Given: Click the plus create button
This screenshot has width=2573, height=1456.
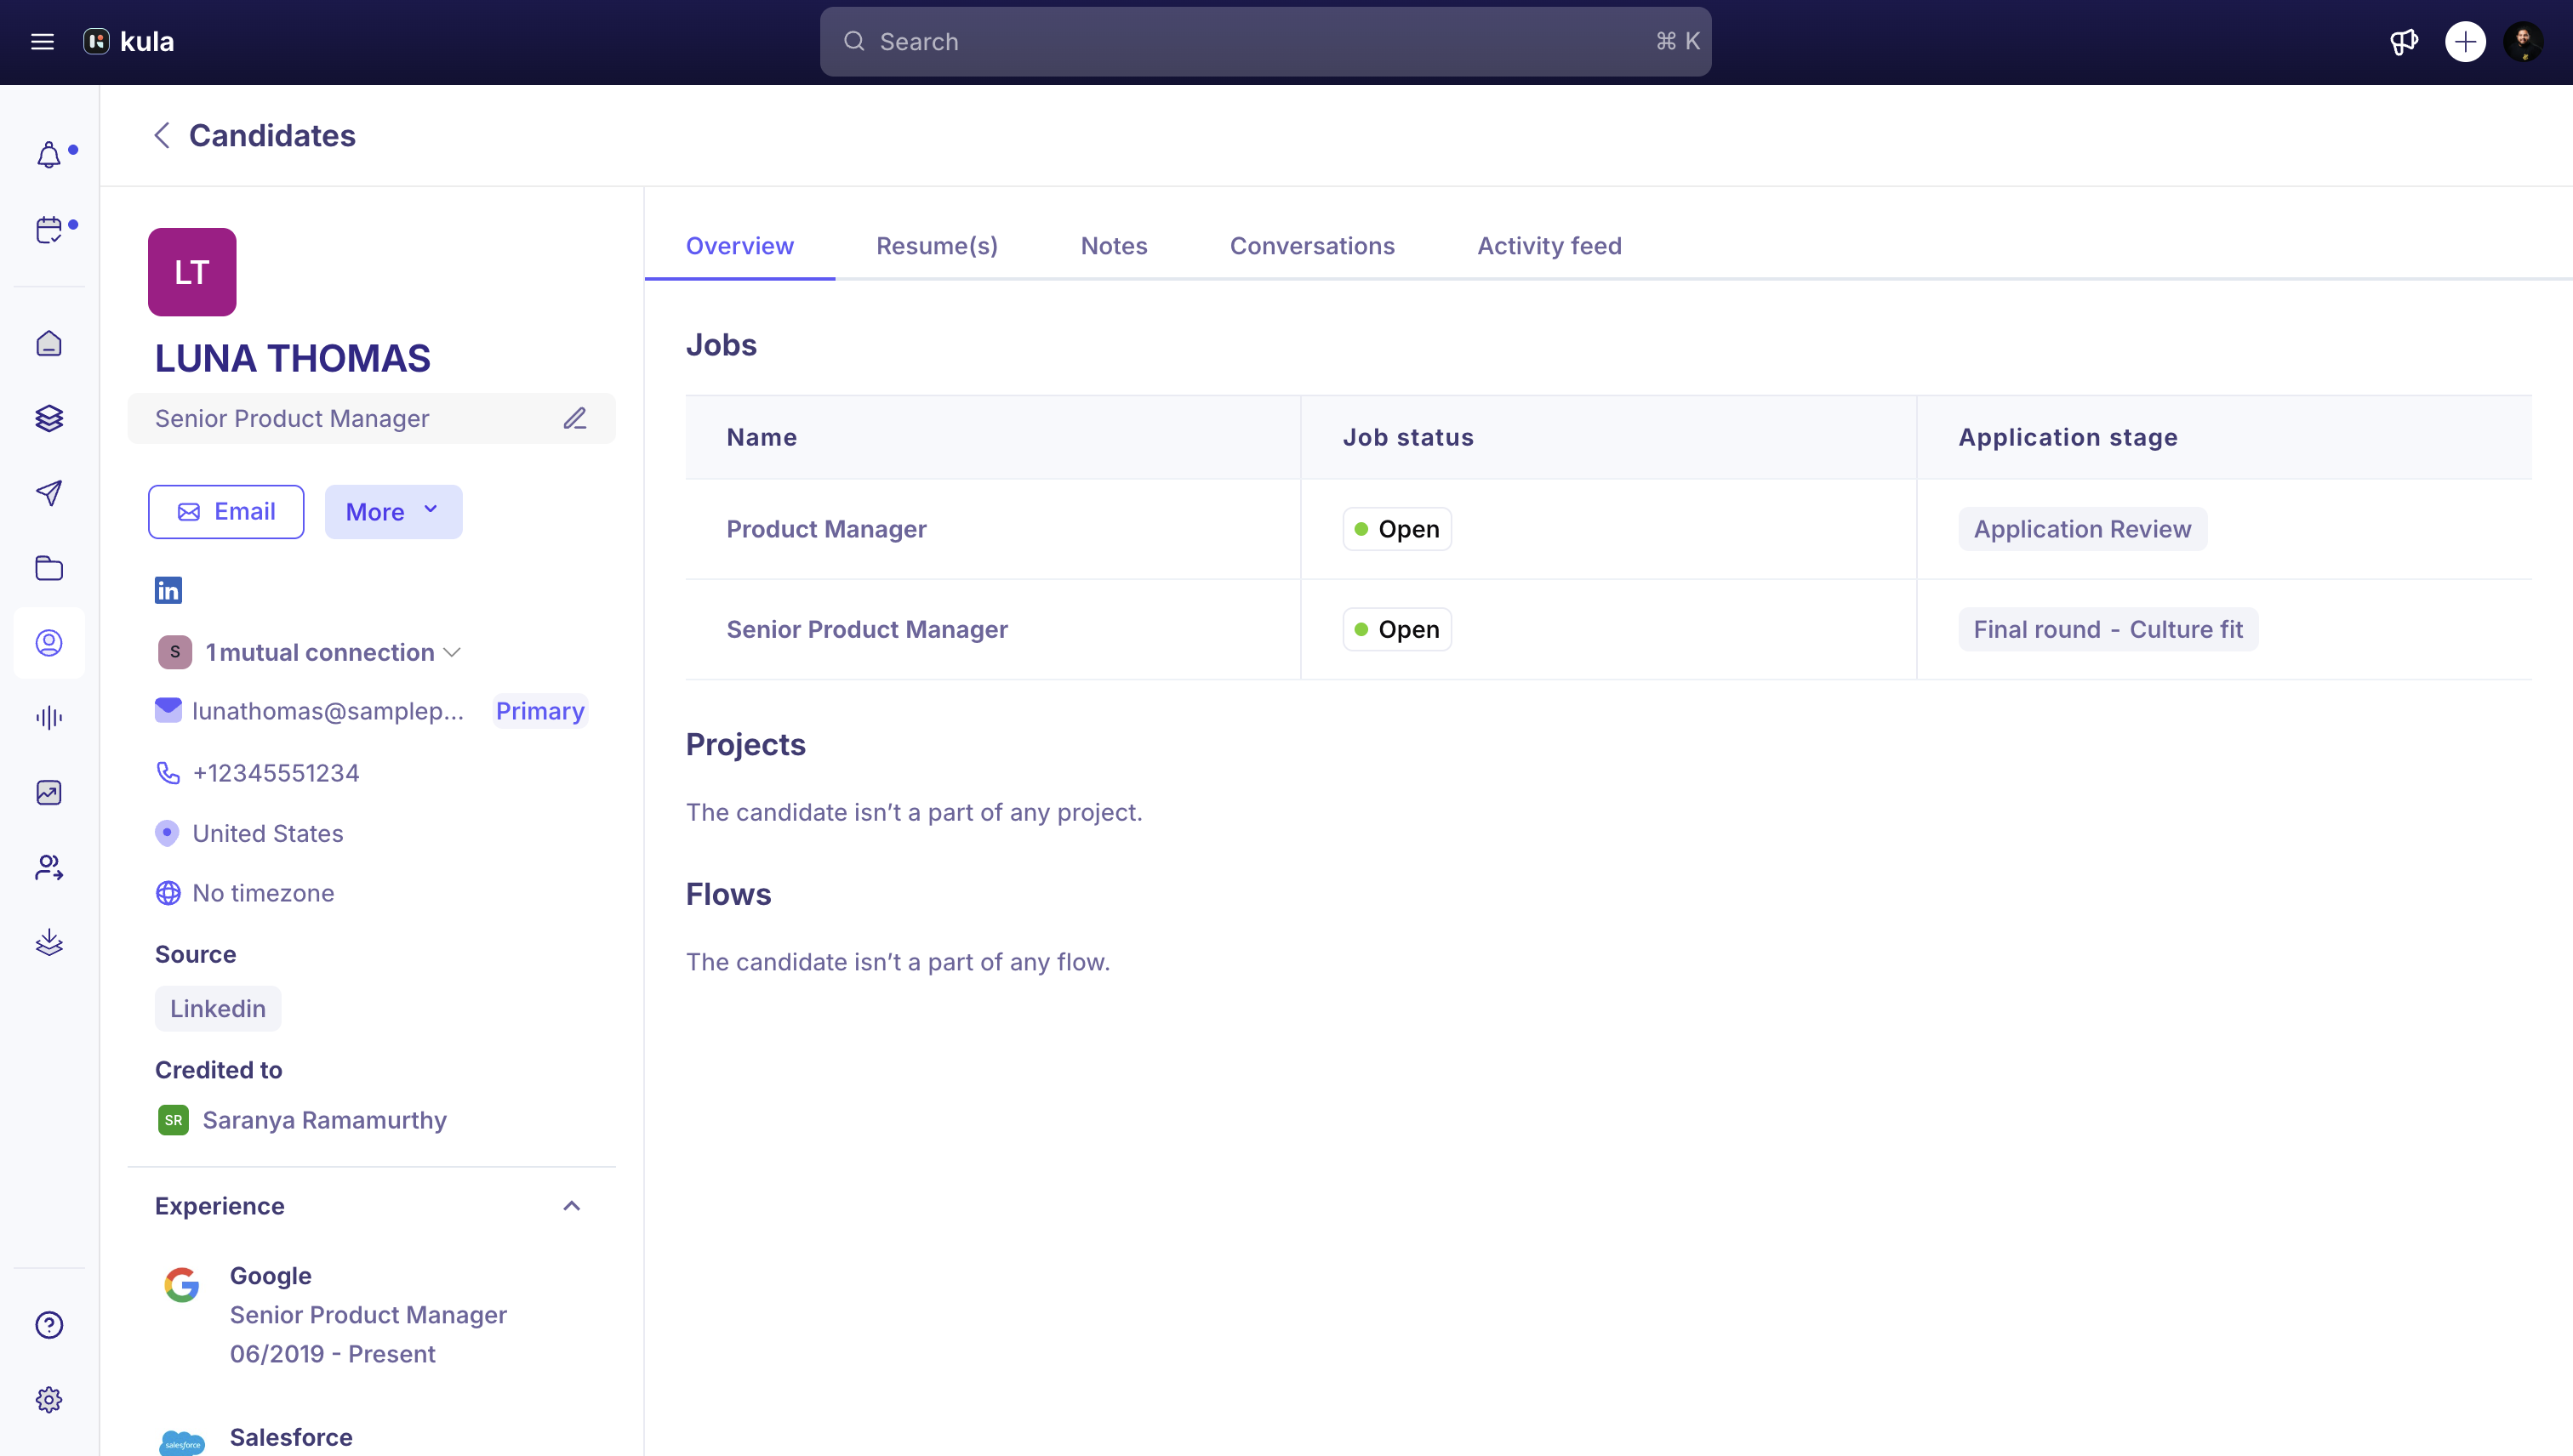Looking at the screenshot, I should pos(2465,42).
